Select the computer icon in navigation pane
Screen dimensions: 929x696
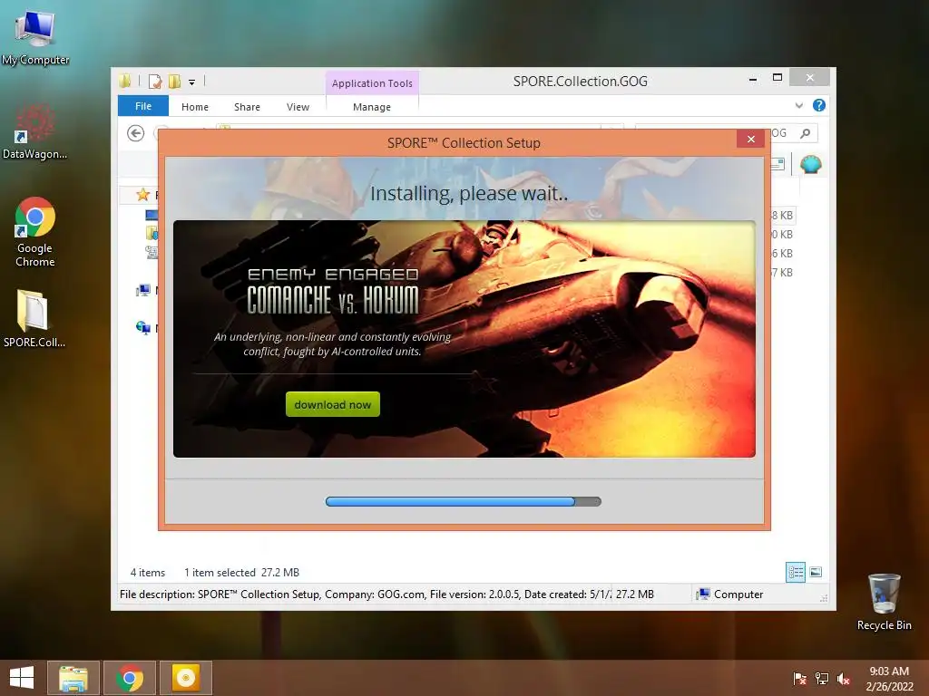pyautogui.click(x=142, y=291)
